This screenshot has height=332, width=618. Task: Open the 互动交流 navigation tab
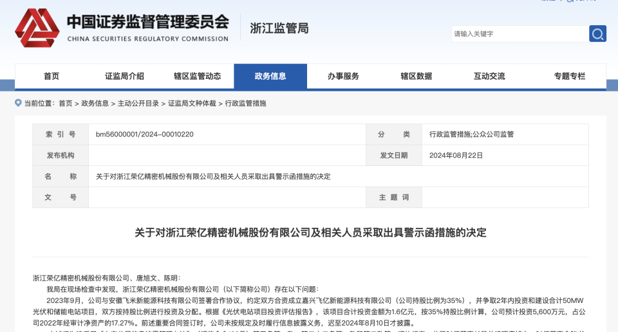(x=489, y=76)
